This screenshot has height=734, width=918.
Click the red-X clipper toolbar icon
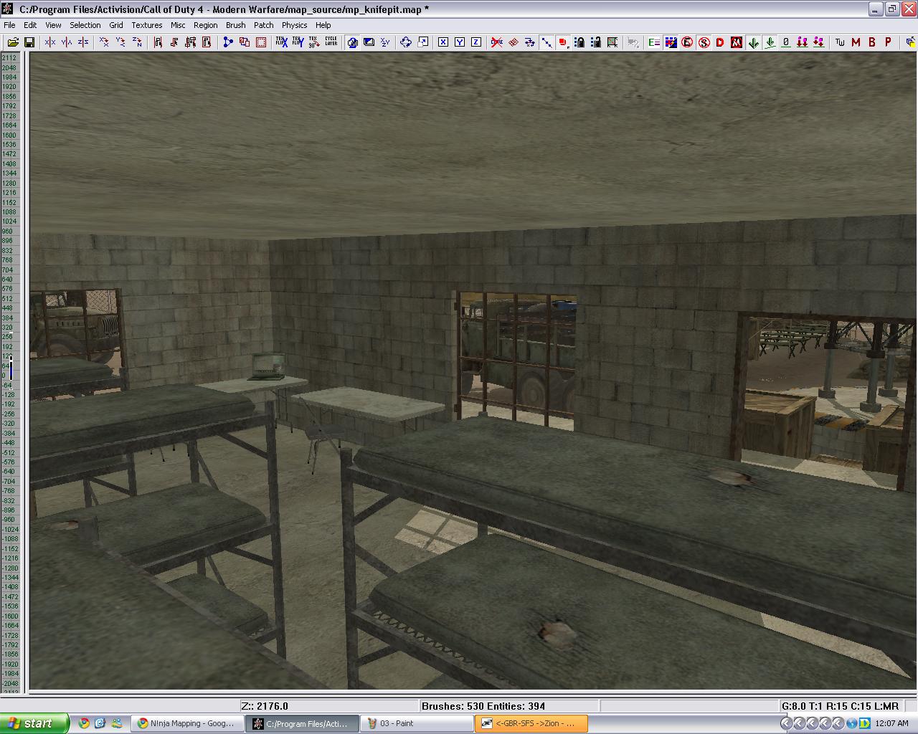[497, 42]
